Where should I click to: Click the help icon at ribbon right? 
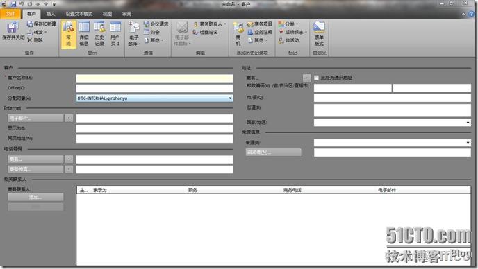472,14
